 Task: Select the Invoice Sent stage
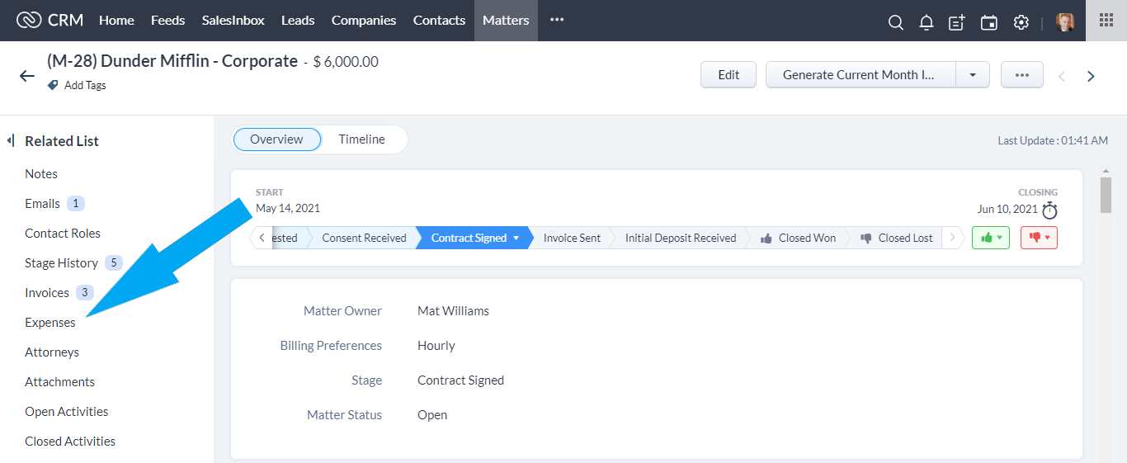click(572, 238)
